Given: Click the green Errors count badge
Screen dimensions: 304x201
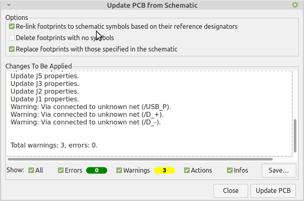Looking at the screenshot, I should click(x=96, y=170).
